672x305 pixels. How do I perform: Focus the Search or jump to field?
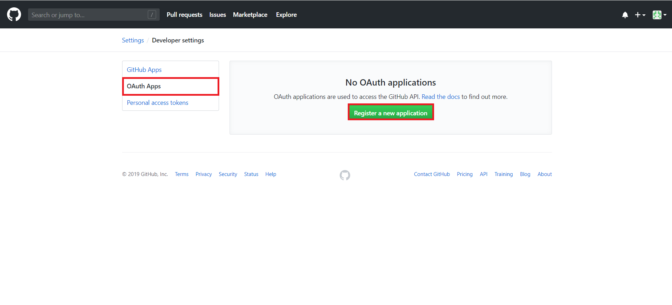click(x=94, y=14)
